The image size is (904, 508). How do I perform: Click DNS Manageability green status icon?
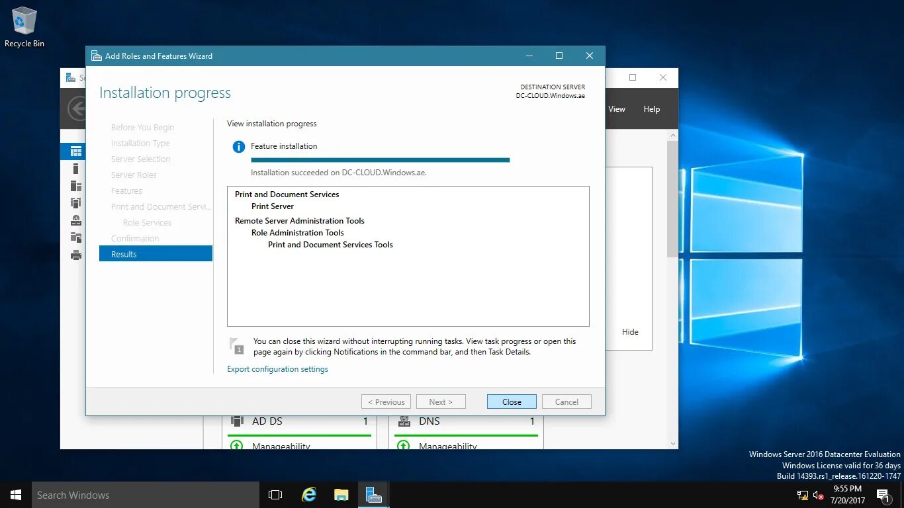[403, 446]
